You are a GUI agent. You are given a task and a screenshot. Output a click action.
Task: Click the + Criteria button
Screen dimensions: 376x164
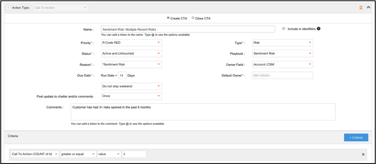[356, 137]
